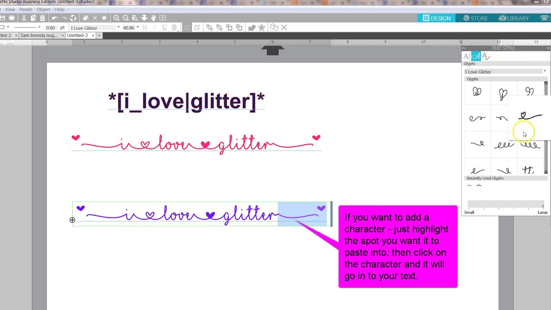Click the star Offset icon
This screenshot has width=551, height=310.
click(x=262, y=28)
